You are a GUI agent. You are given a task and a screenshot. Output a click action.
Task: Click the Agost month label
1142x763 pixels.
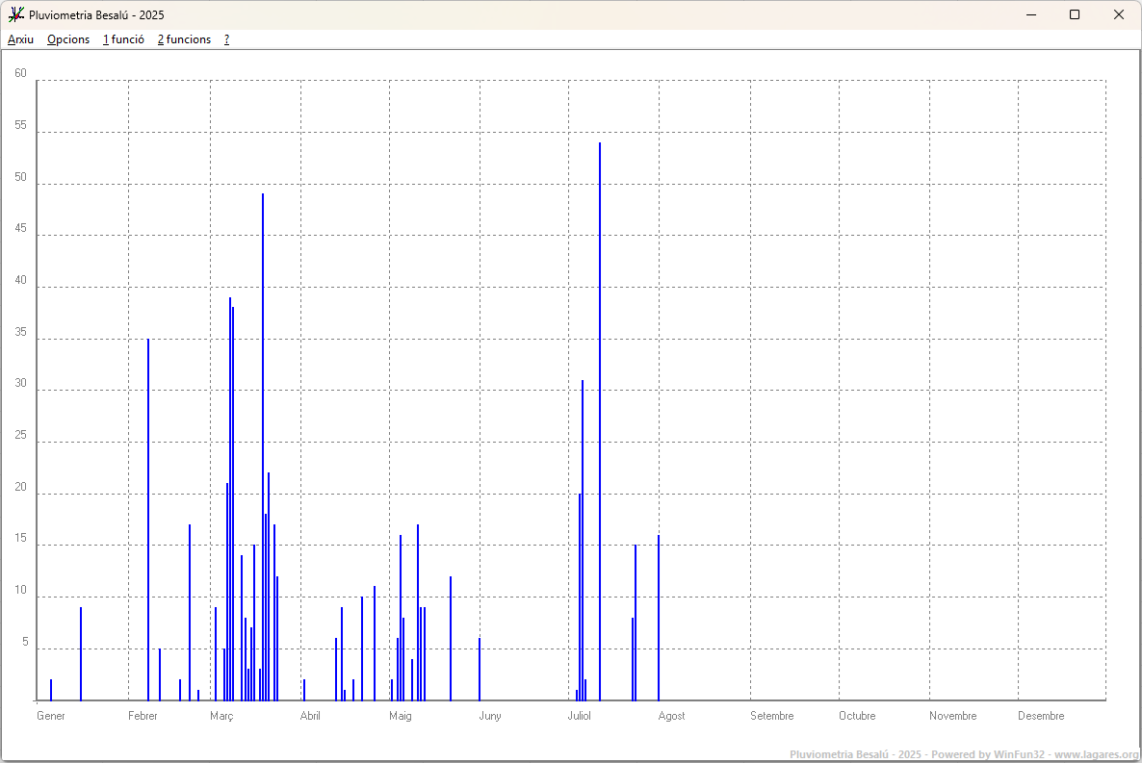[x=671, y=717]
